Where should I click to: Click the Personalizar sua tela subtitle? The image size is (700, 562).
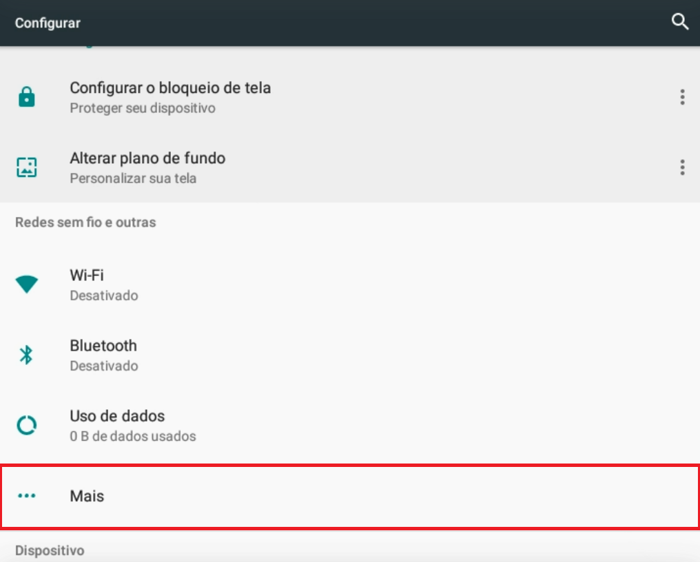pos(133,178)
